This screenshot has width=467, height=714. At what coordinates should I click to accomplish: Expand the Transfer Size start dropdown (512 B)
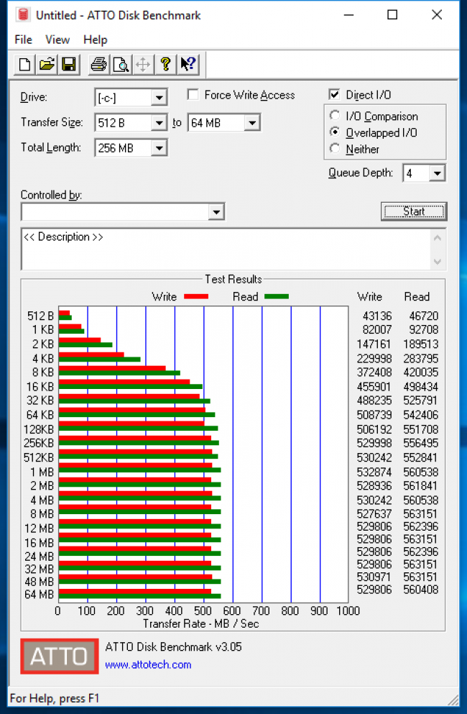coord(159,122)
